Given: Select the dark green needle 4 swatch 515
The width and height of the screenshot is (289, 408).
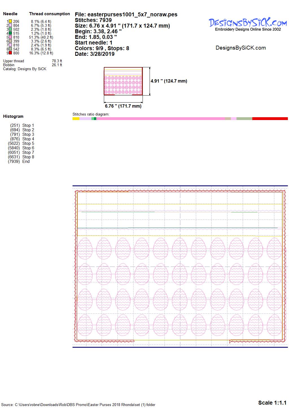Looking at the screenshot, I should [10, 33].
